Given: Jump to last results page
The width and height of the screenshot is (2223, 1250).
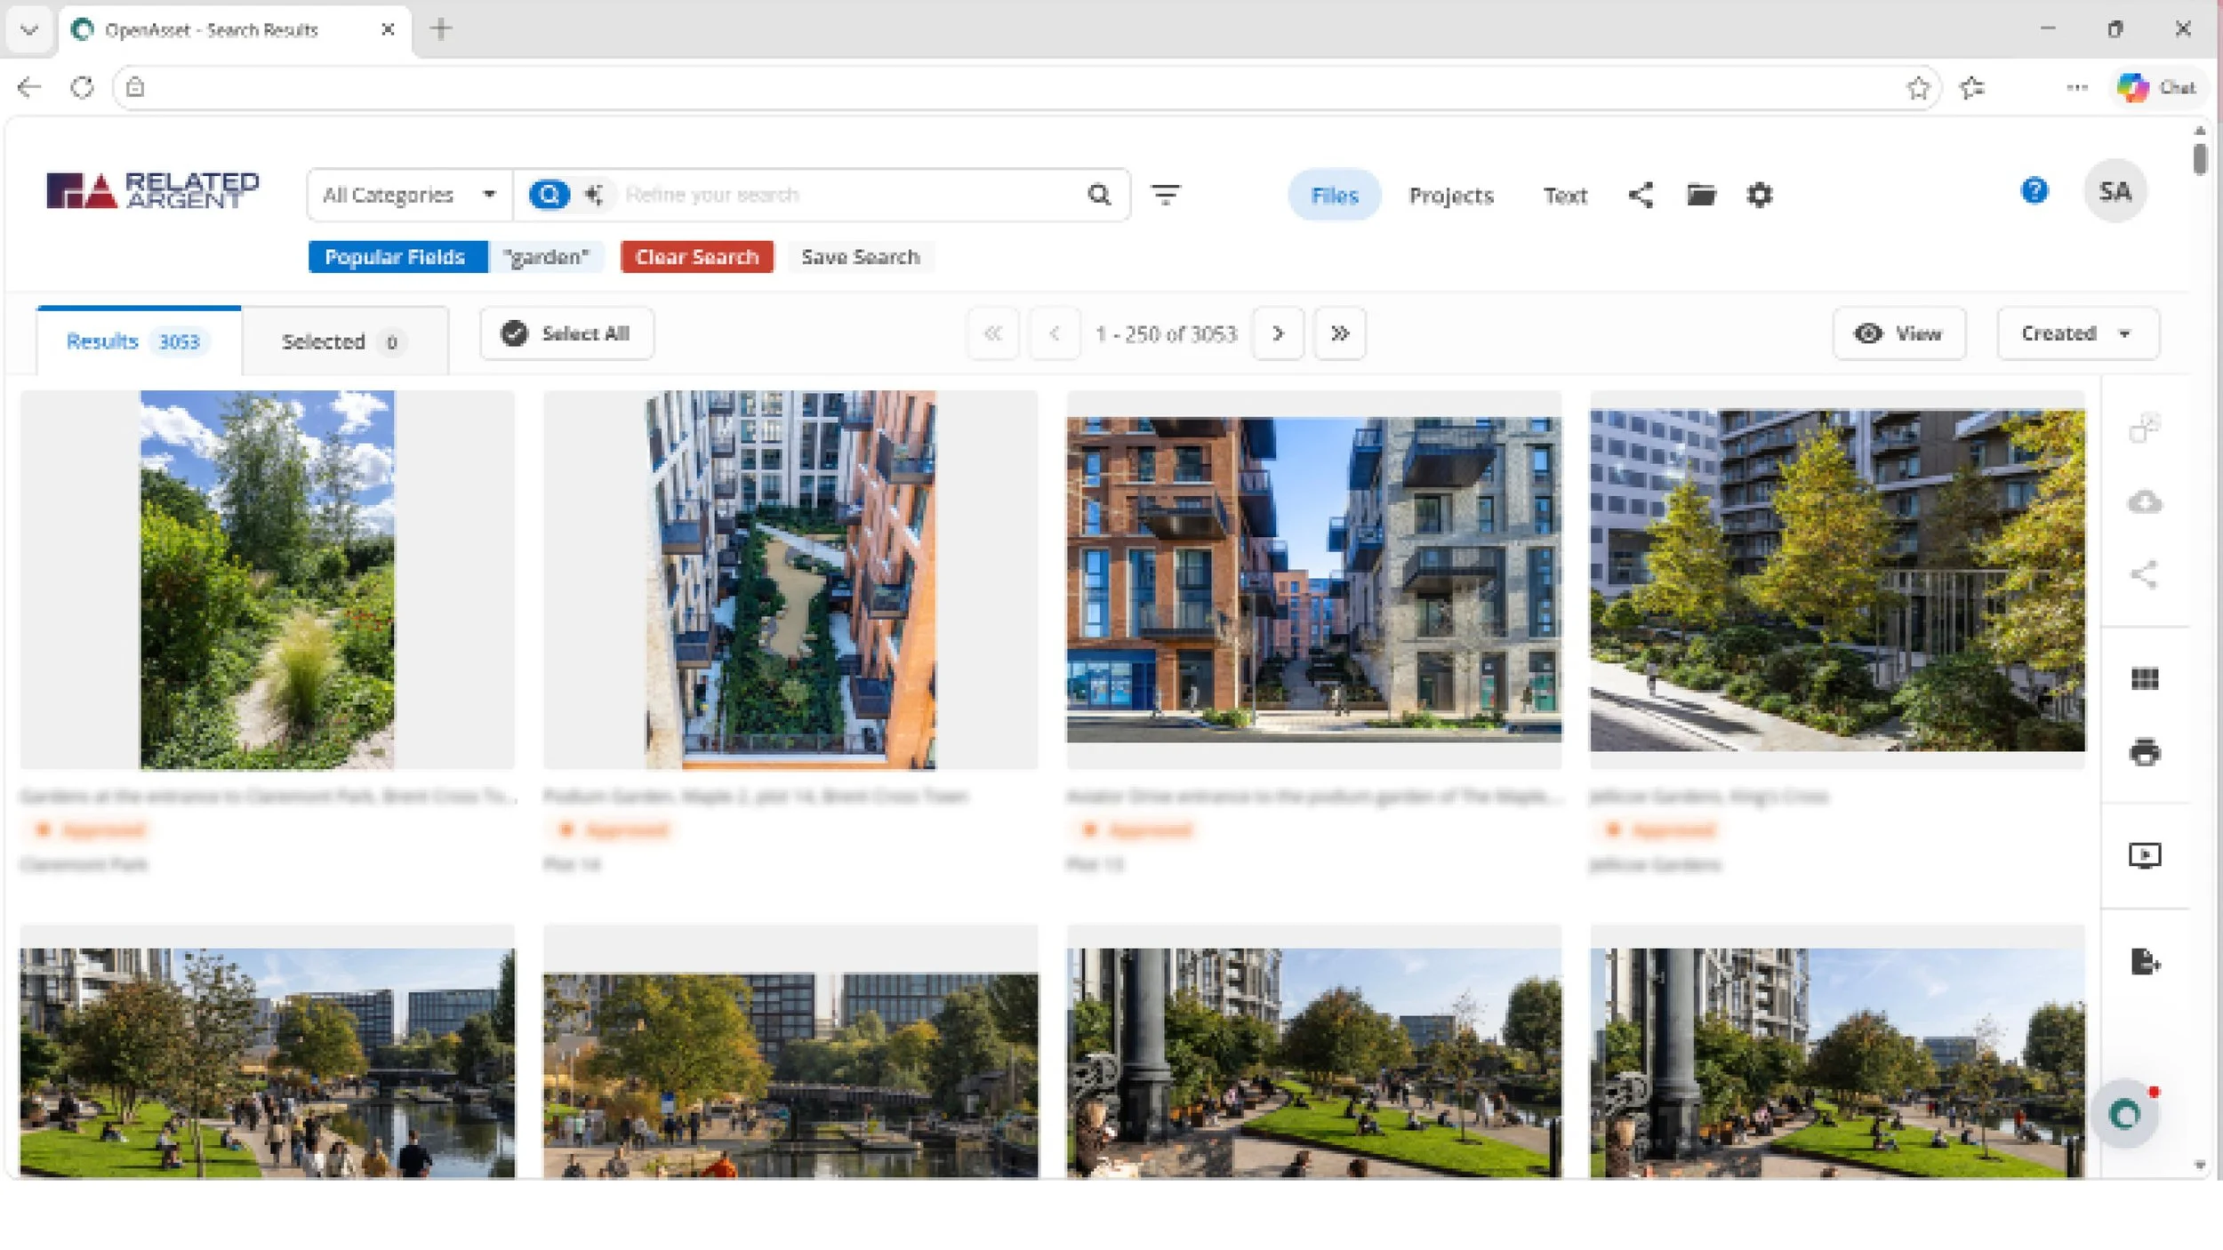Looking at the screenshot, I should [x=1340, y=333].
